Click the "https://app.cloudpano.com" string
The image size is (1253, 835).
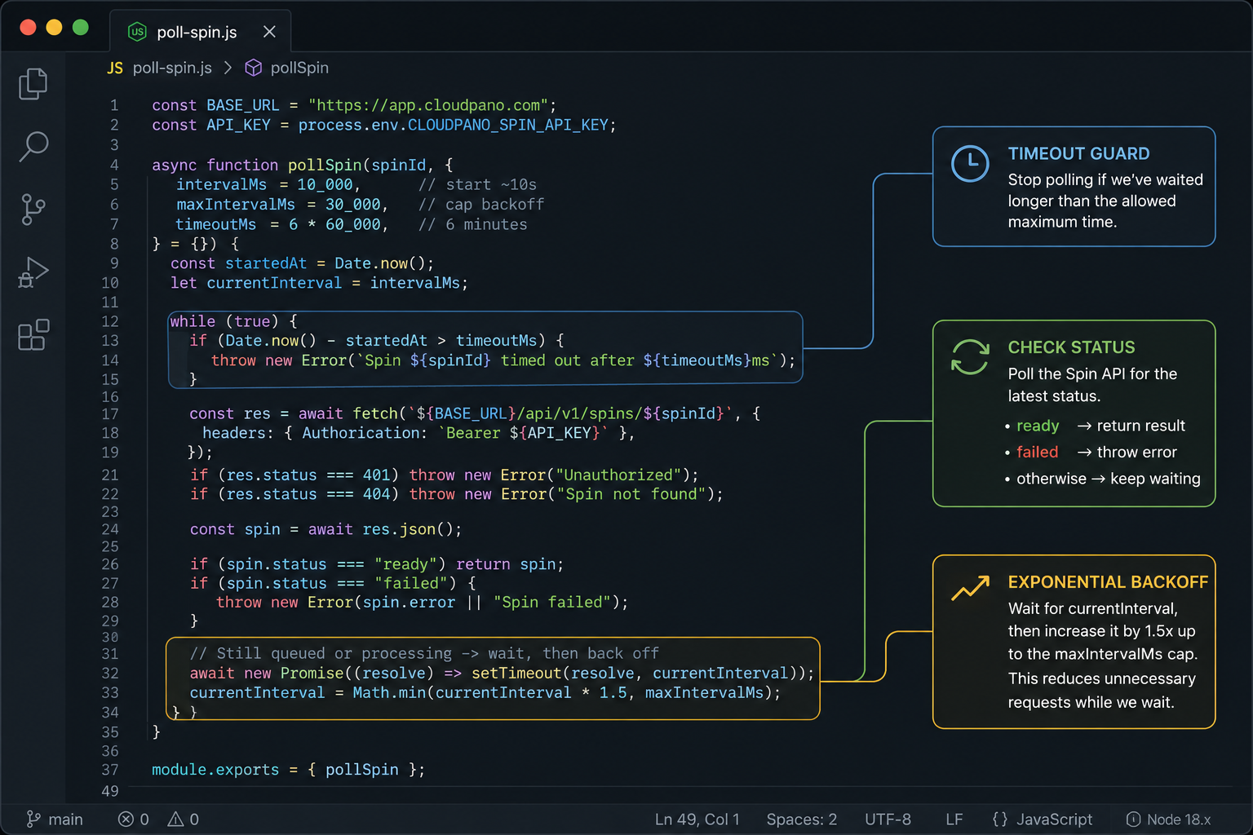click(427, 105)
